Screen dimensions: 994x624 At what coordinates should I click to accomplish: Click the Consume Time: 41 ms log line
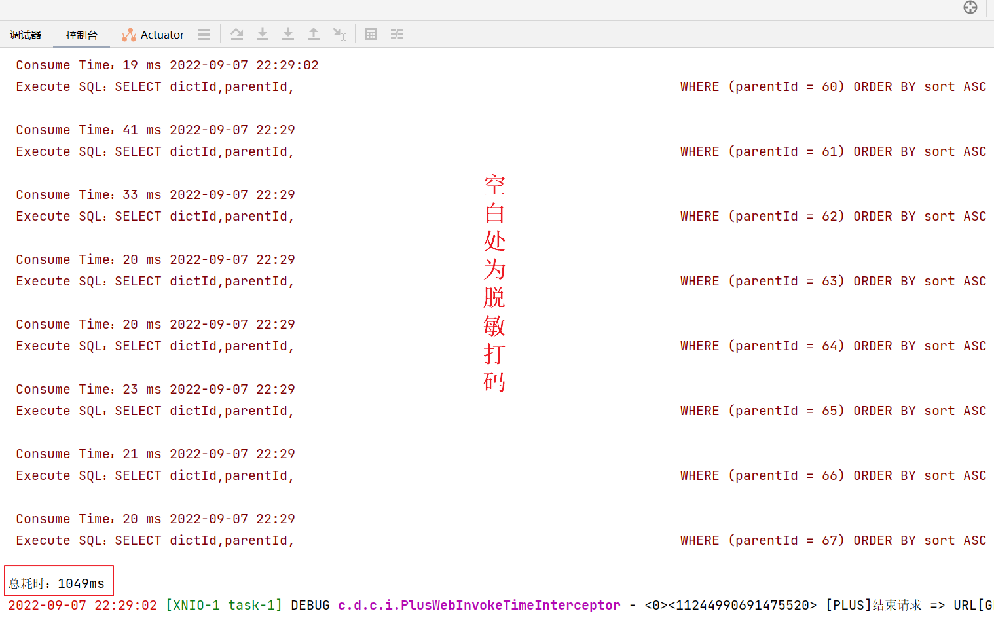click(155, 130)
